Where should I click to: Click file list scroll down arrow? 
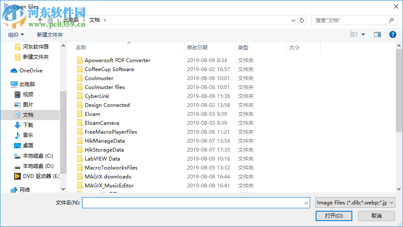399,189
